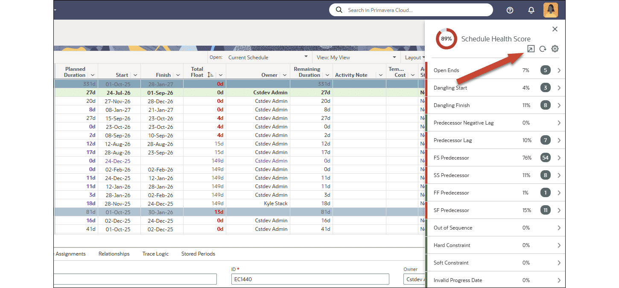
Task: Select the Stored Periods tab
Action: pos(198,254)
